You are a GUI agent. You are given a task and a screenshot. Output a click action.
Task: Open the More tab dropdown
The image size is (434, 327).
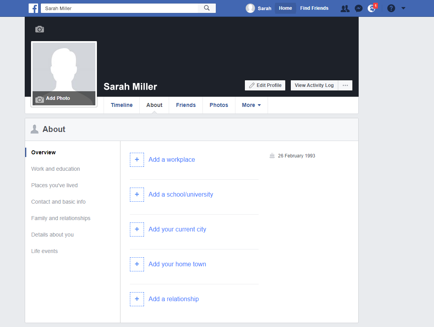point(251,105)
